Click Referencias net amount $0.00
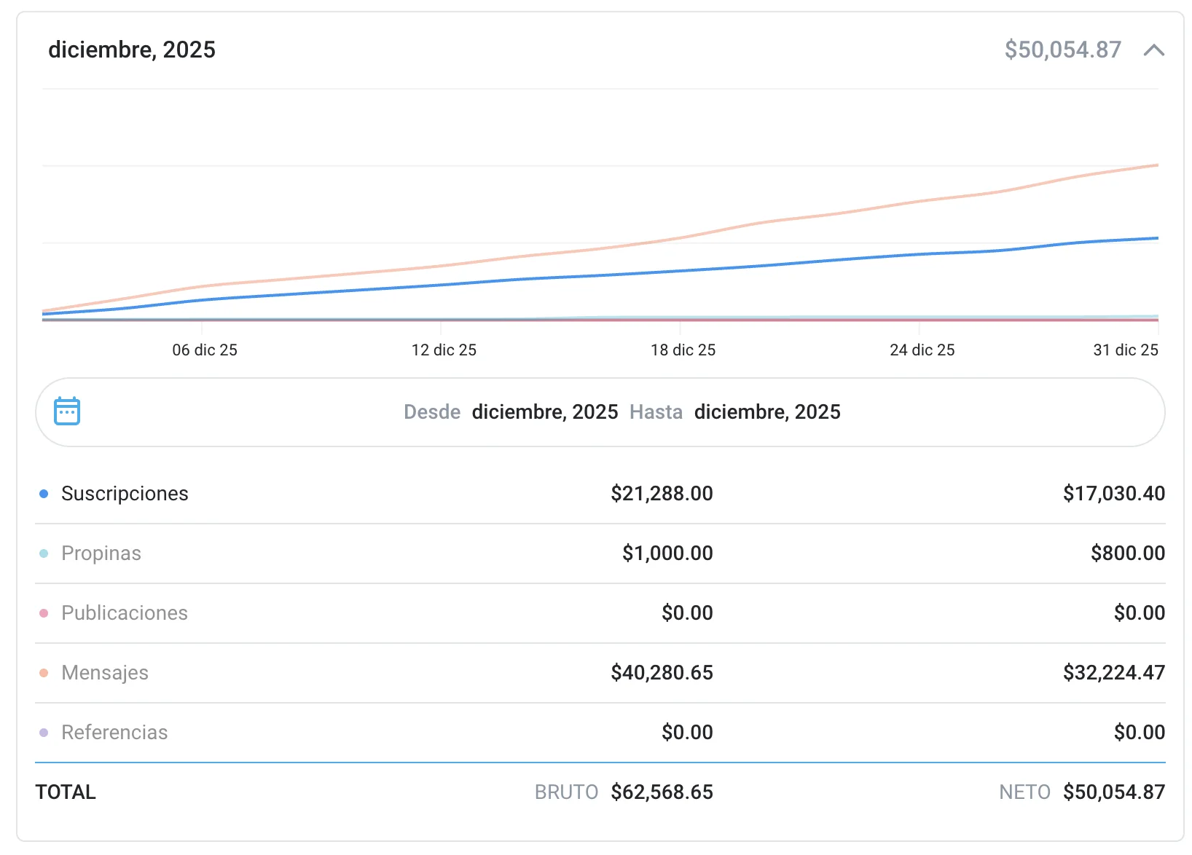The image size is (1192, 855). pyautogui.click(x=1140, y=733)
